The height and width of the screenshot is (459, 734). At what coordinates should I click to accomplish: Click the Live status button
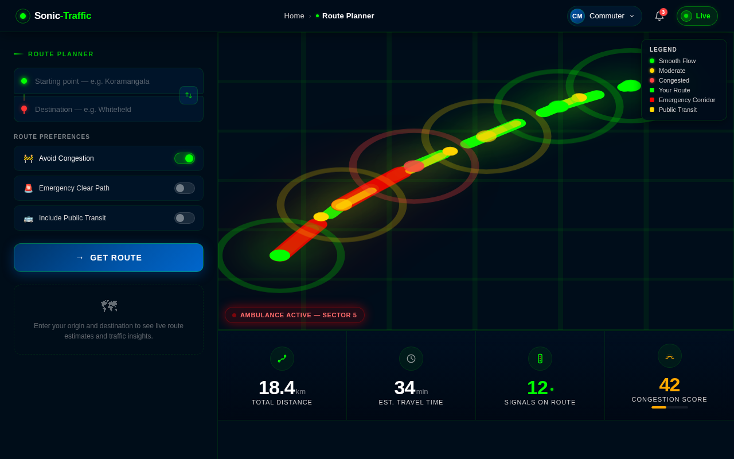coord(697,16)
